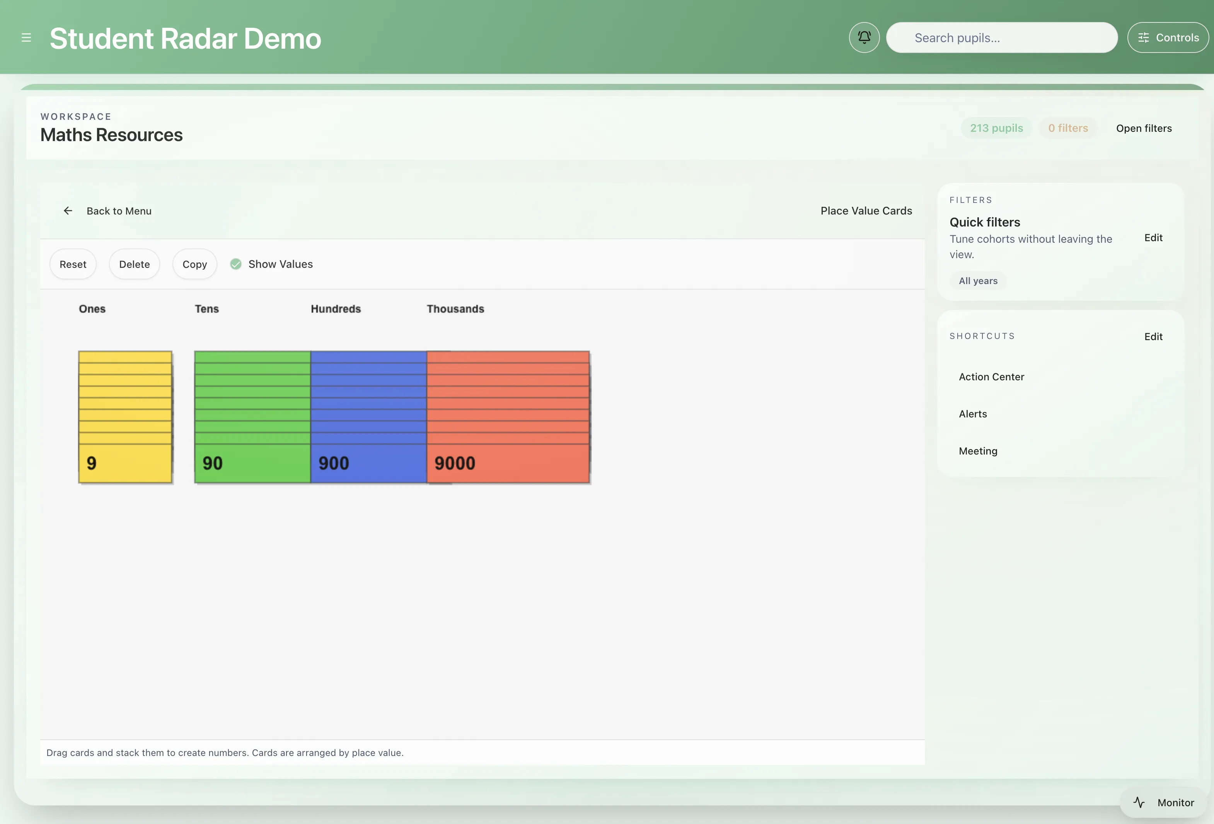Select the All years filter chip
The height and width of the screenshot is (824, 1214).
click(978, 281)
